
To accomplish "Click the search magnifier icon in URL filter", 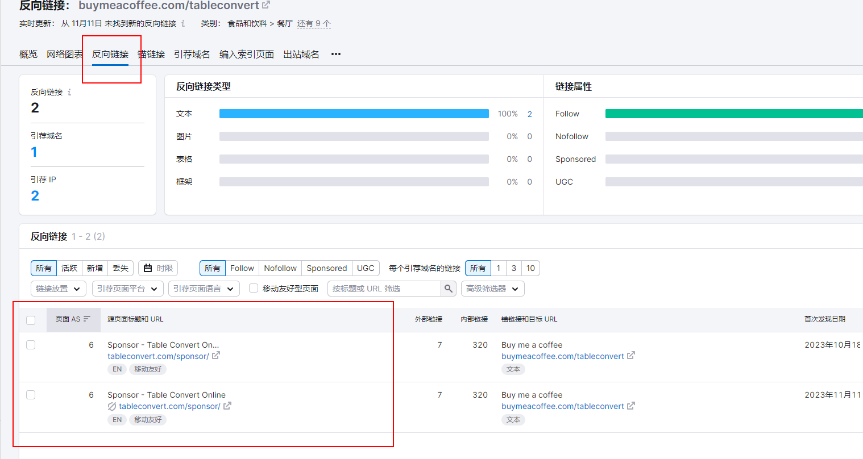I will [x=449, y=289].
